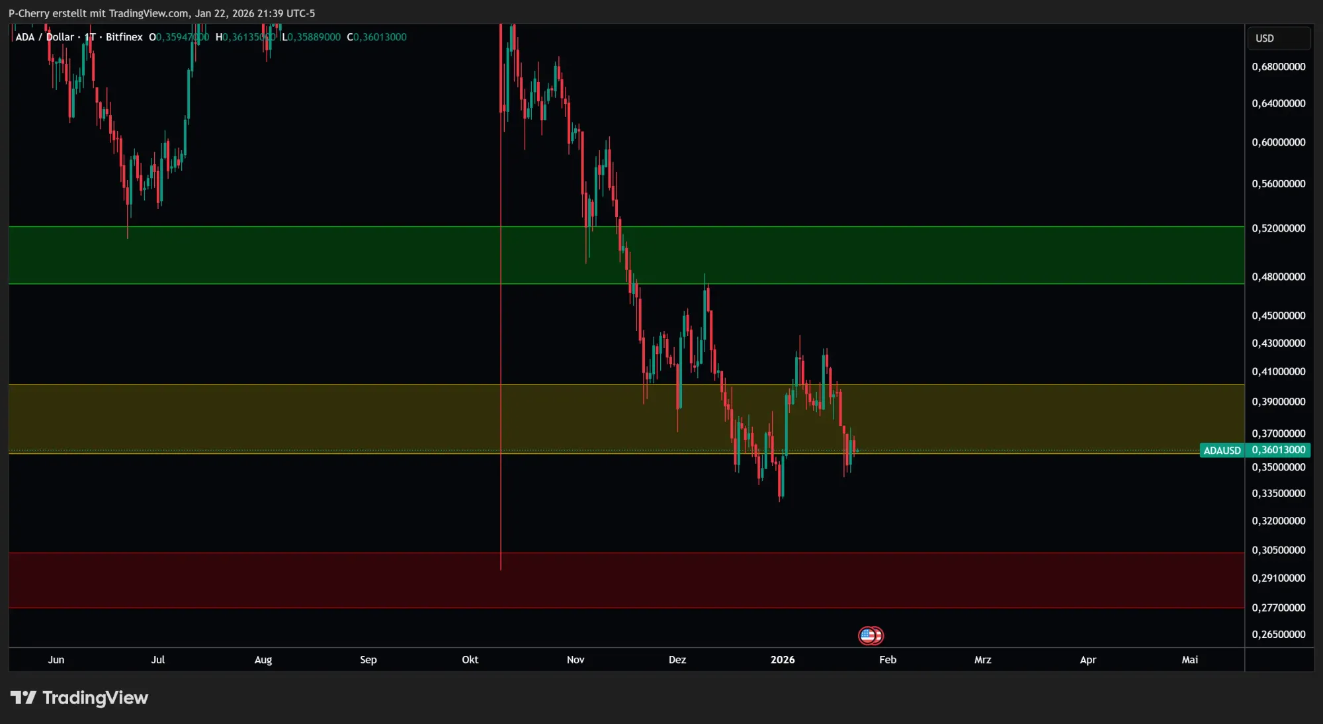Open the USD currency selector top-right
The image size is (1323, 724).
coord(1278,38)
